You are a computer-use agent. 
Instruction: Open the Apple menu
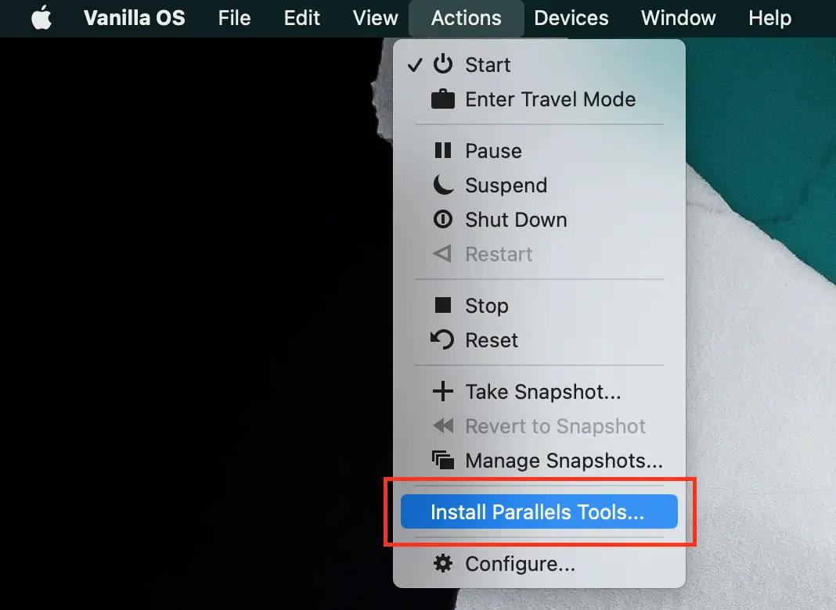[x=41, y=18]
